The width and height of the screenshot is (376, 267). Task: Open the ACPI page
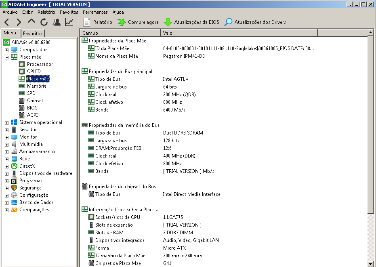point(32,115)
